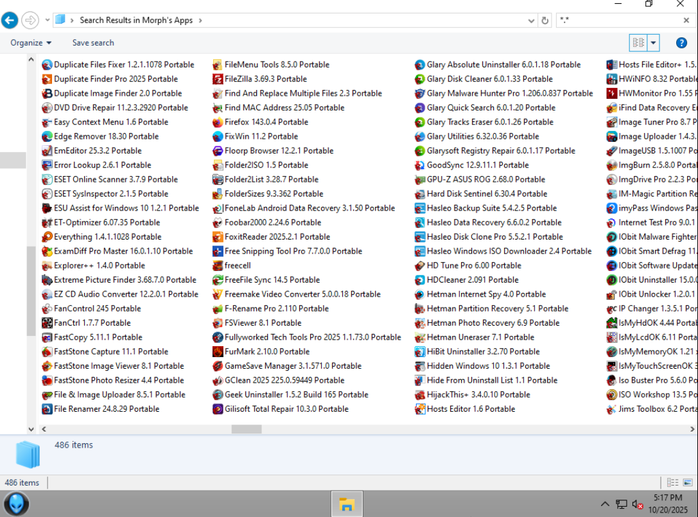Expand the address bar history dropdown
Screen dimensions: 698x517
pyautogui.click(x=531, y=21)
